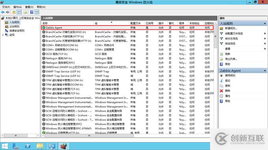The width and height of the screenshot is (268, 150).
Task: Go forward with the toolbar forward arrow
Action: (x=7, y=12)
